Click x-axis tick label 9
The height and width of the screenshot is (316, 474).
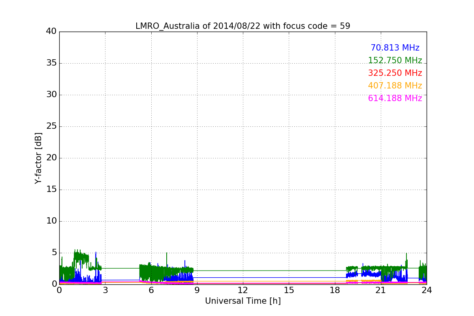(x=197, y=290)
